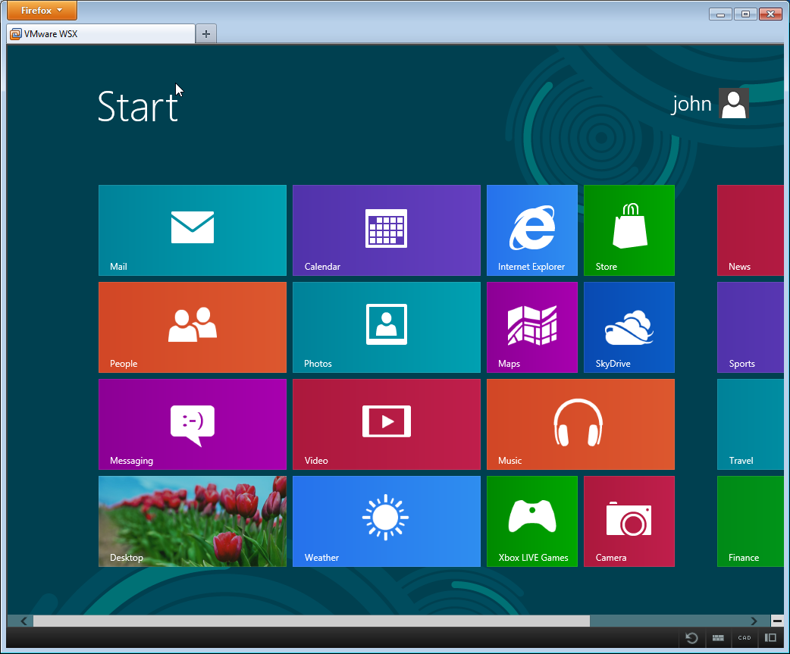Launch Internet Explorer tile

pyautogui.click(x=532, y=230)
